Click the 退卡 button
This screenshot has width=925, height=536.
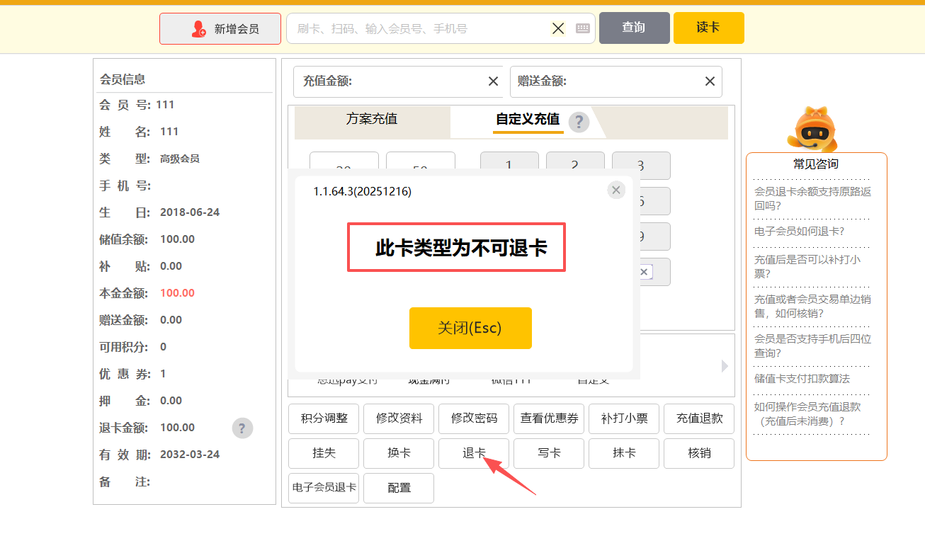(x=474, y=453)
